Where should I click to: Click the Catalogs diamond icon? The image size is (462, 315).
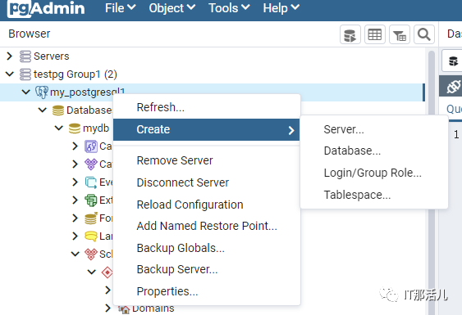(91, 164)
